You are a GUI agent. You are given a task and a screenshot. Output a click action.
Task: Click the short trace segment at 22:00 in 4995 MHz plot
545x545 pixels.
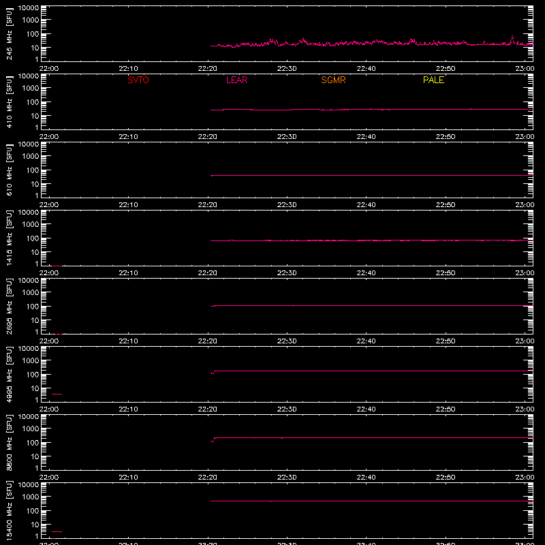click(x=57, y=394)
